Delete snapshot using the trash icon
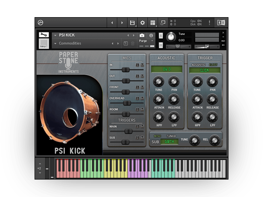The height and width of the screenshot is (197, 263). point(133,44)
